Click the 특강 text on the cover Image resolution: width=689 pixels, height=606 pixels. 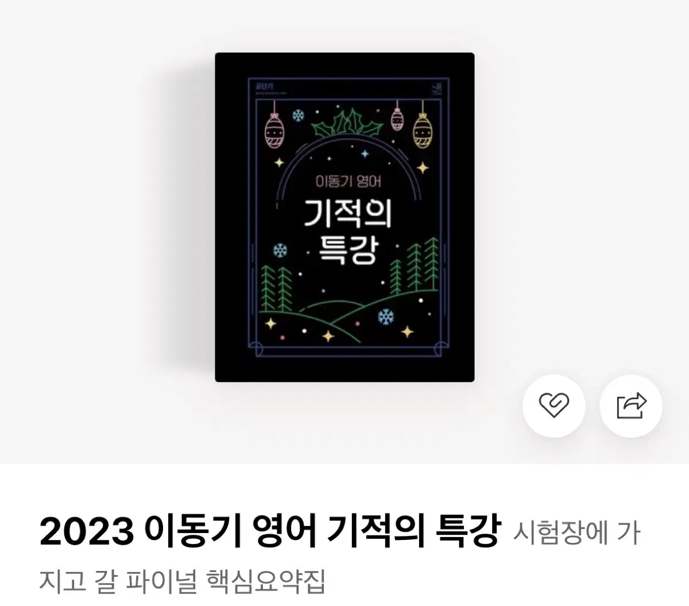348,250
